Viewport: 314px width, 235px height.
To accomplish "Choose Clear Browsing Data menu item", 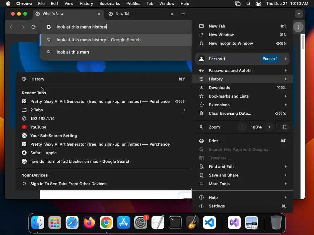I will coord(243,114).
